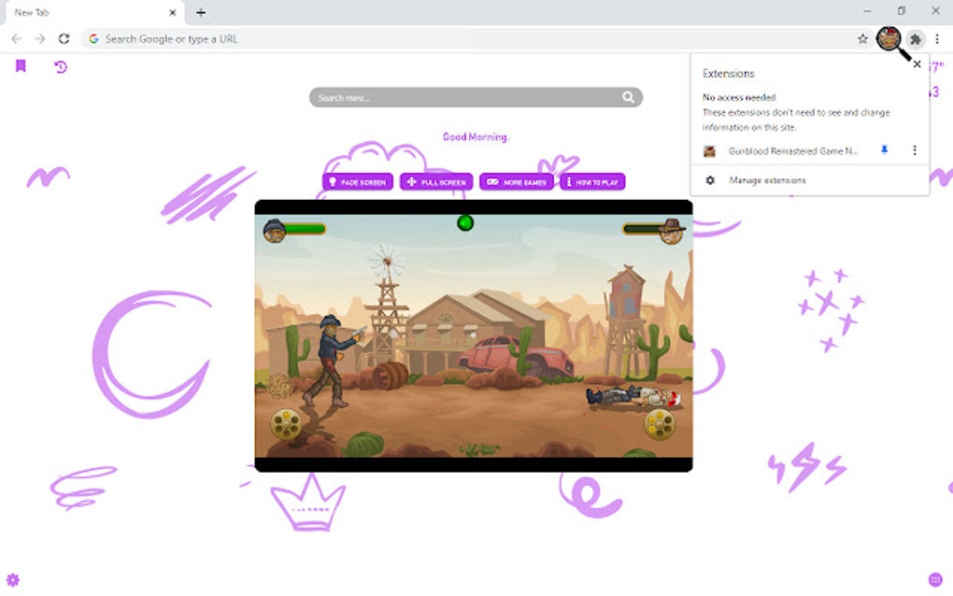Click the Full Screen button
The width and height of the screenshot is (953, 596).
pyautogui.click(x=436, y=181)
